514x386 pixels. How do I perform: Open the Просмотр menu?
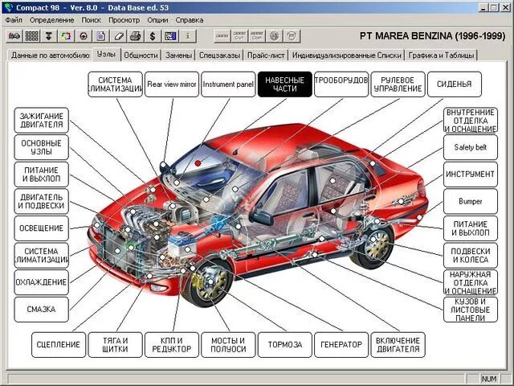point(124,20)
